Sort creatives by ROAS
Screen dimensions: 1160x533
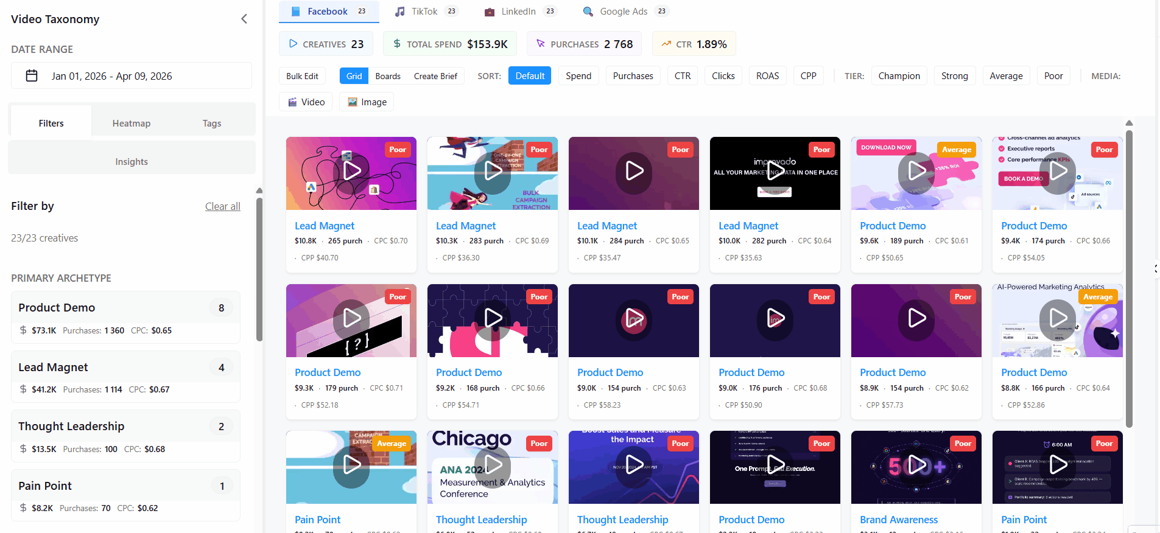767,76
